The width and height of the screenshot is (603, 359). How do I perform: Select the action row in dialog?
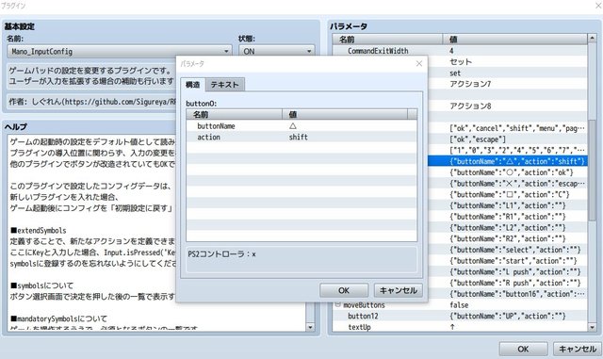pos(301,137)
